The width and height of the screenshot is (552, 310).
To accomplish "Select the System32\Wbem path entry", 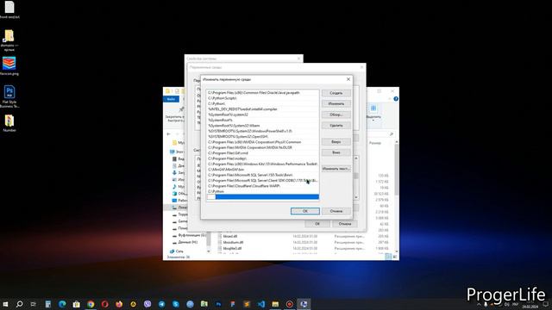I will (262, 126).
